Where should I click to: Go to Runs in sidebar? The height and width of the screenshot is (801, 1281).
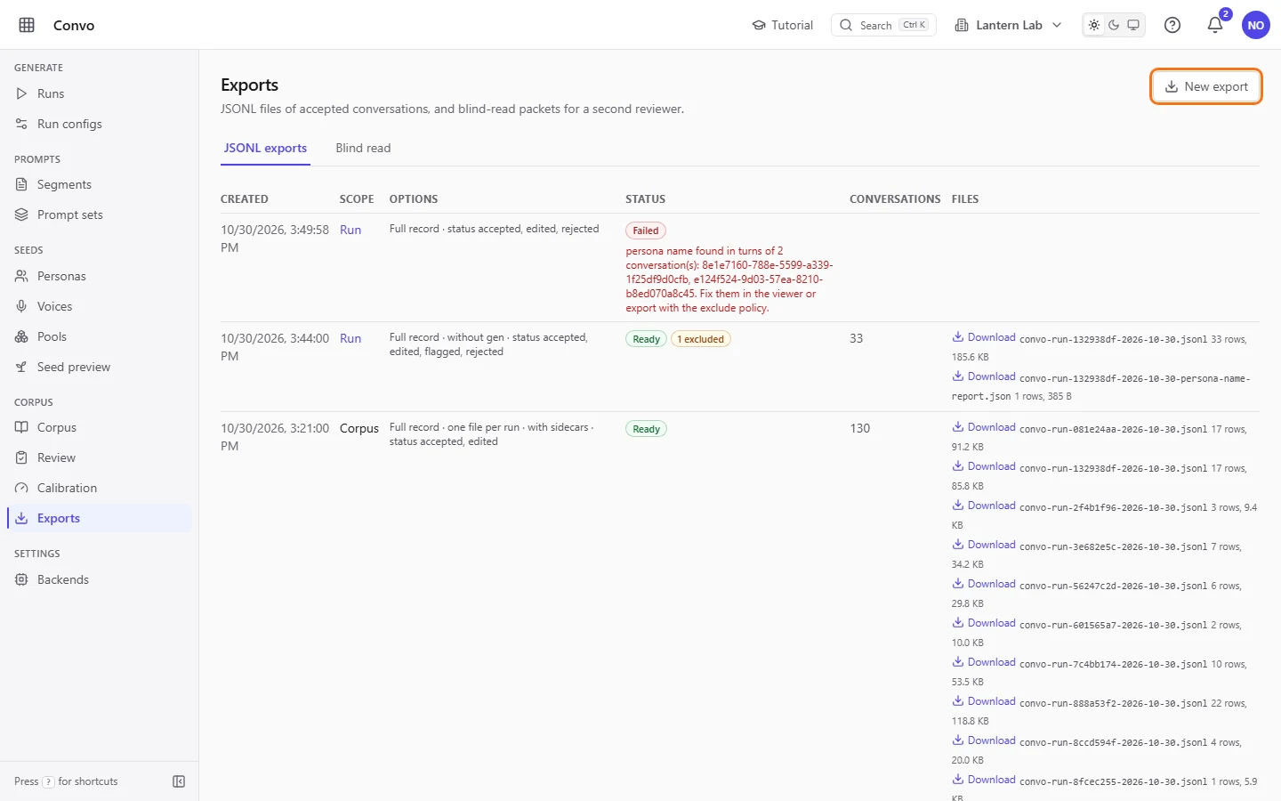pos(100,93)
